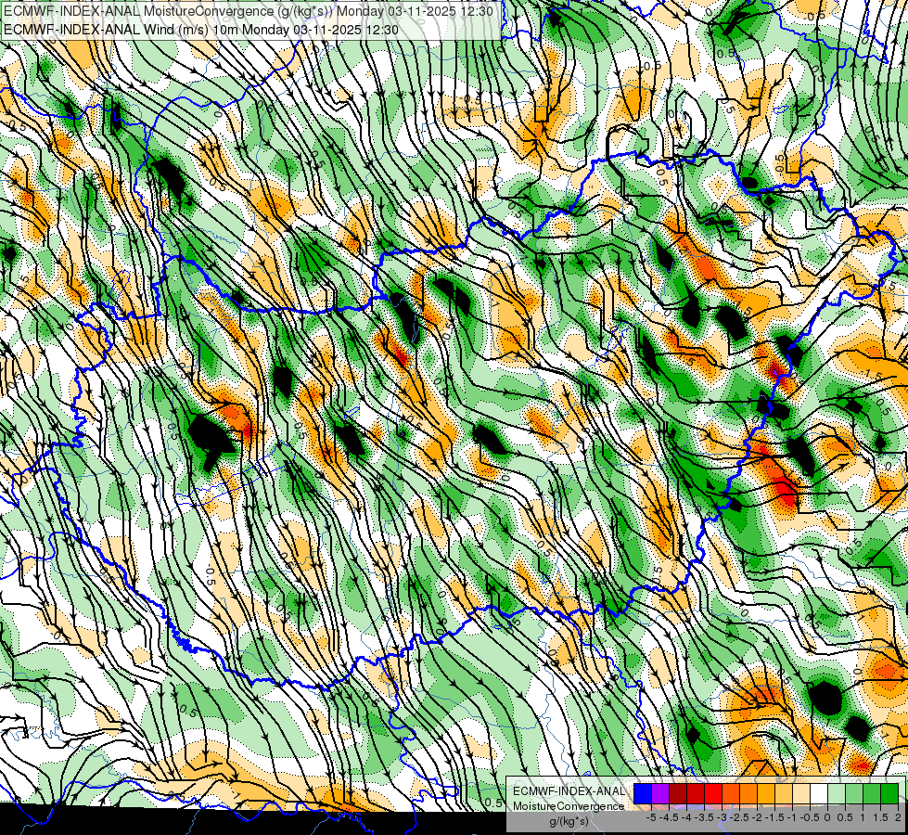Click ECMWF-INDEX-ANAL label in the legend box
Viewport: 908px width, 835px height.
(569, 791)
